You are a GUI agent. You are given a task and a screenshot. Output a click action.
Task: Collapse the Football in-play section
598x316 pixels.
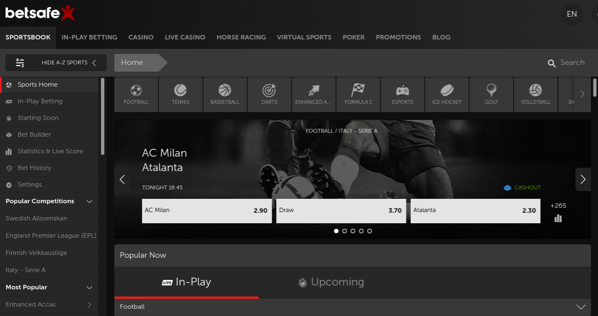point(581,307)
